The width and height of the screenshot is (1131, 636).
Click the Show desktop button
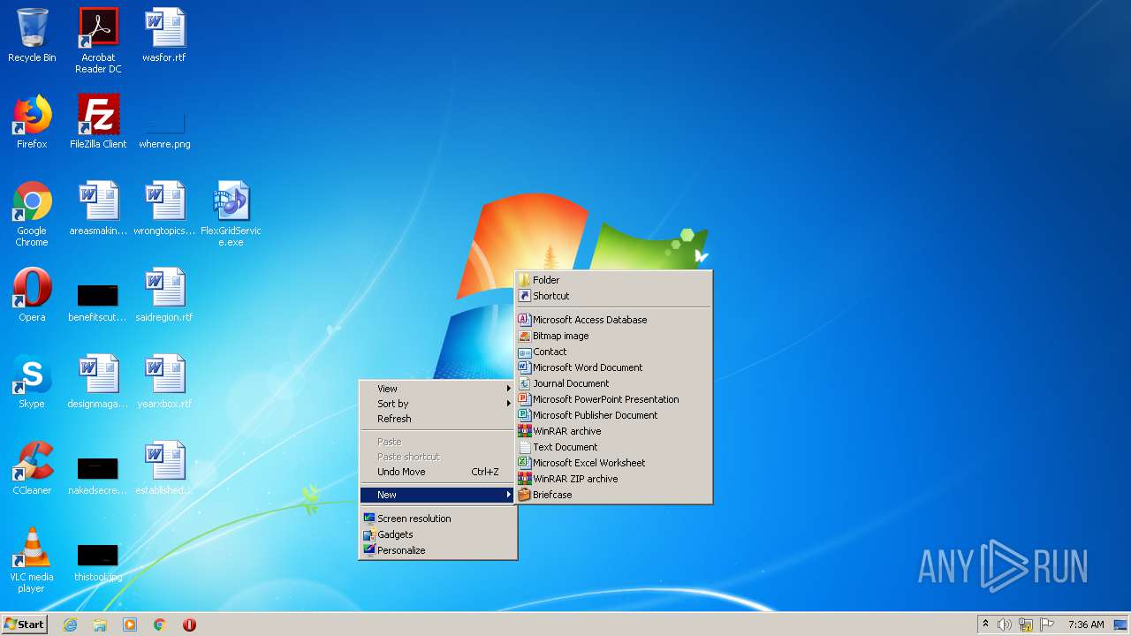pyautogui.click(x=1120, y=625)
